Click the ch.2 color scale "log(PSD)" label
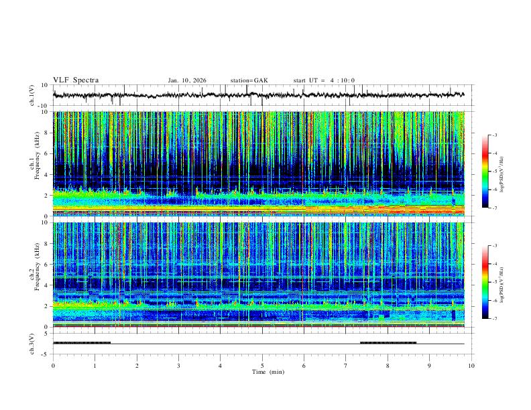 502,285
